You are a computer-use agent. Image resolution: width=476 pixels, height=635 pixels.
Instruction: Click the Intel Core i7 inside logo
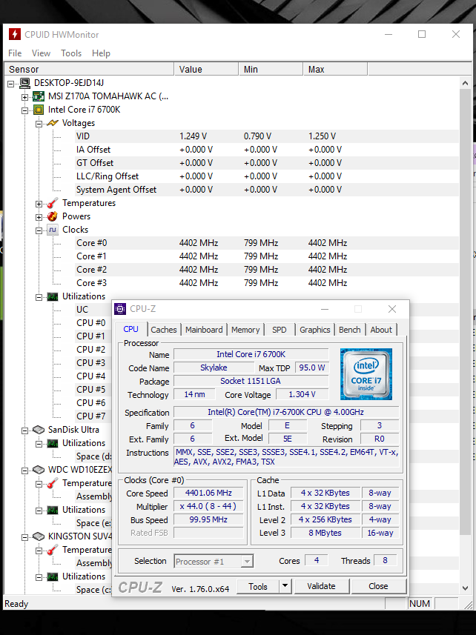(x=366, y=374)
